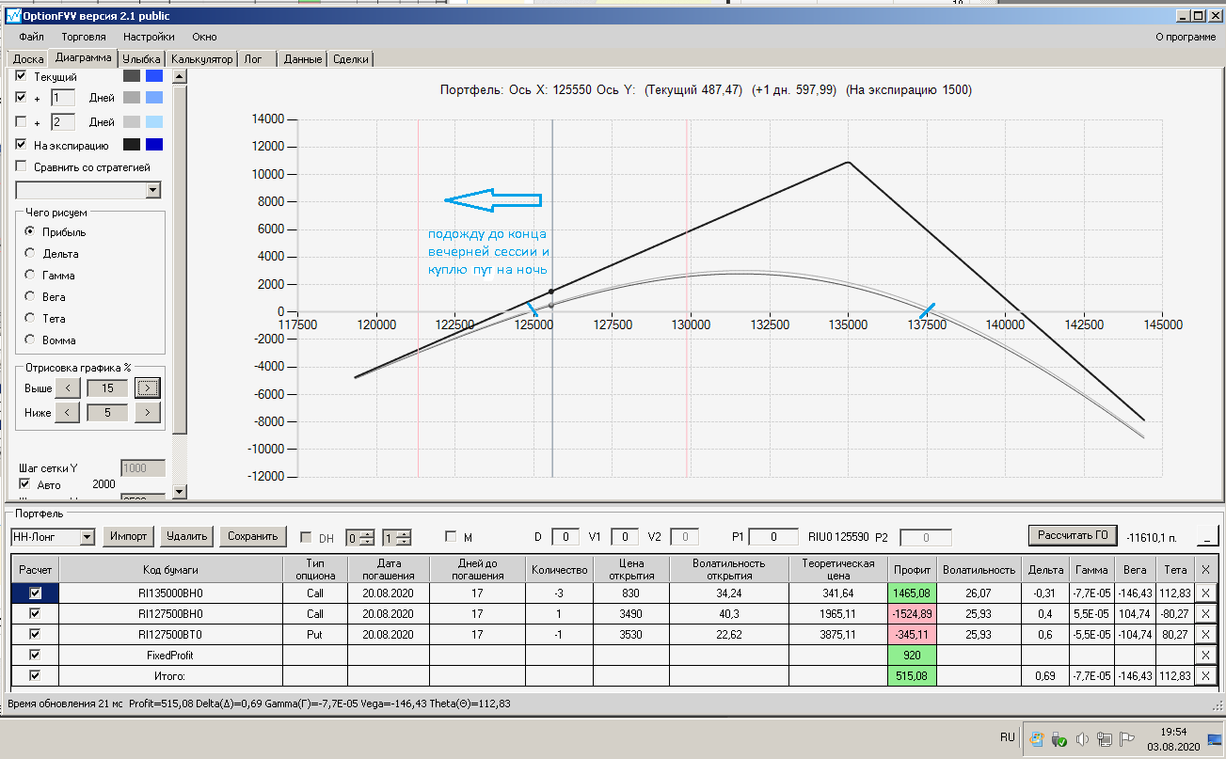Screen dimensions: 1226x759
Task: Click the +1 days number field
Action: [x=62, y=98]
